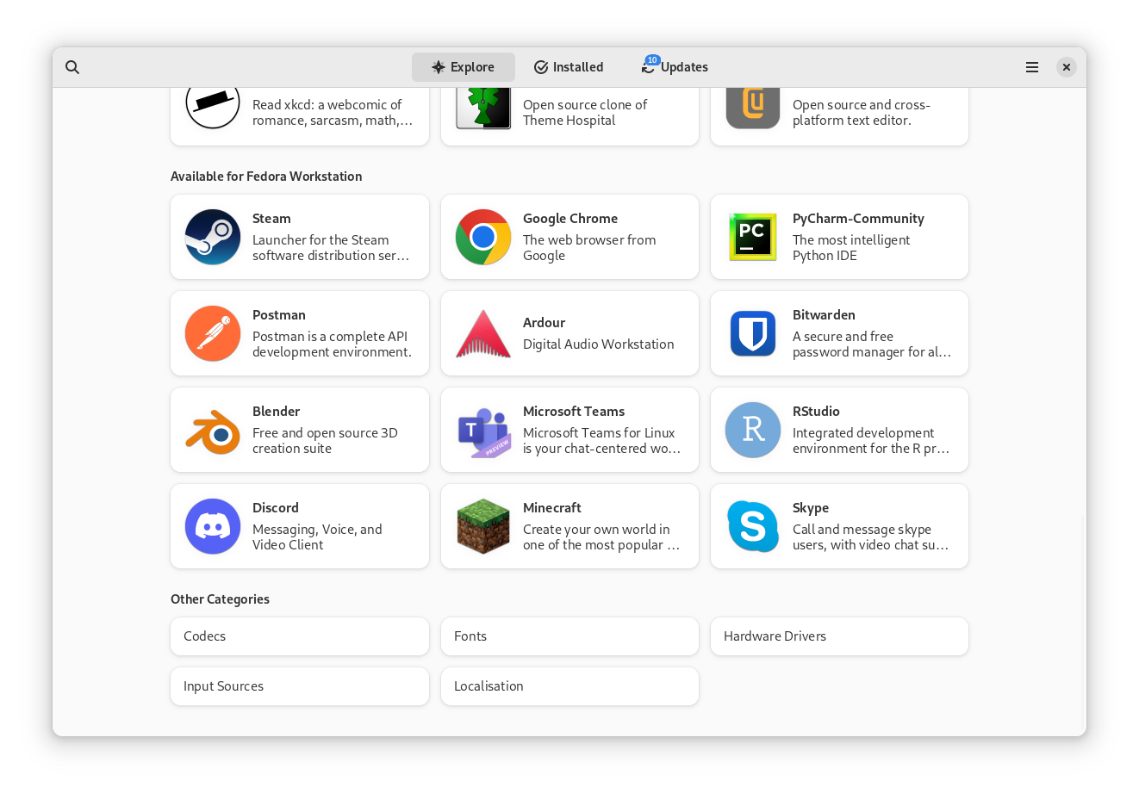
Task: Click the Google Chrome logo icon
Action: [483, 237]
